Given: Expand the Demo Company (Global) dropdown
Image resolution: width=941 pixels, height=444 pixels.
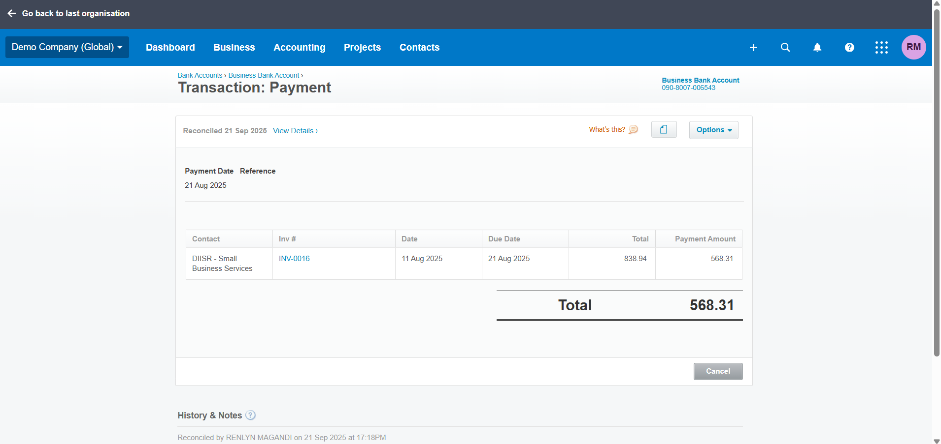Looking at the screenshot, I should pos(67,47).
